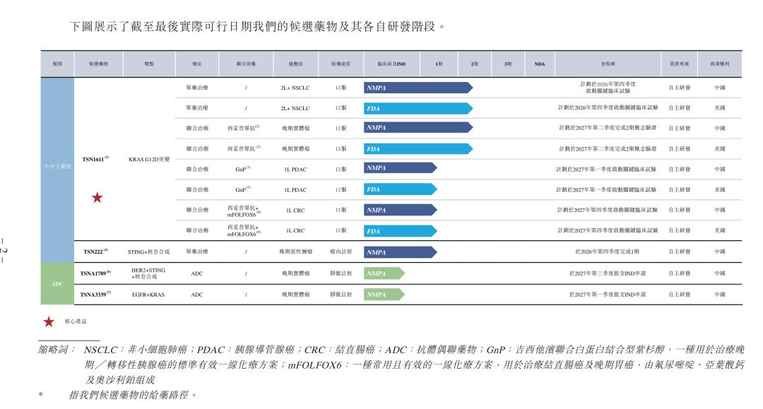Select the NMPA arrow in the TSN222 row
Image resolution: width=763 pixels, height=409 pixels.
(x=401, y=252)
